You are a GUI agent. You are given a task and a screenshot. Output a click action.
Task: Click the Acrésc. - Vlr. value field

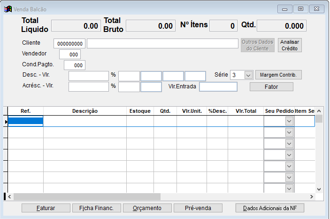coord(89,86)
